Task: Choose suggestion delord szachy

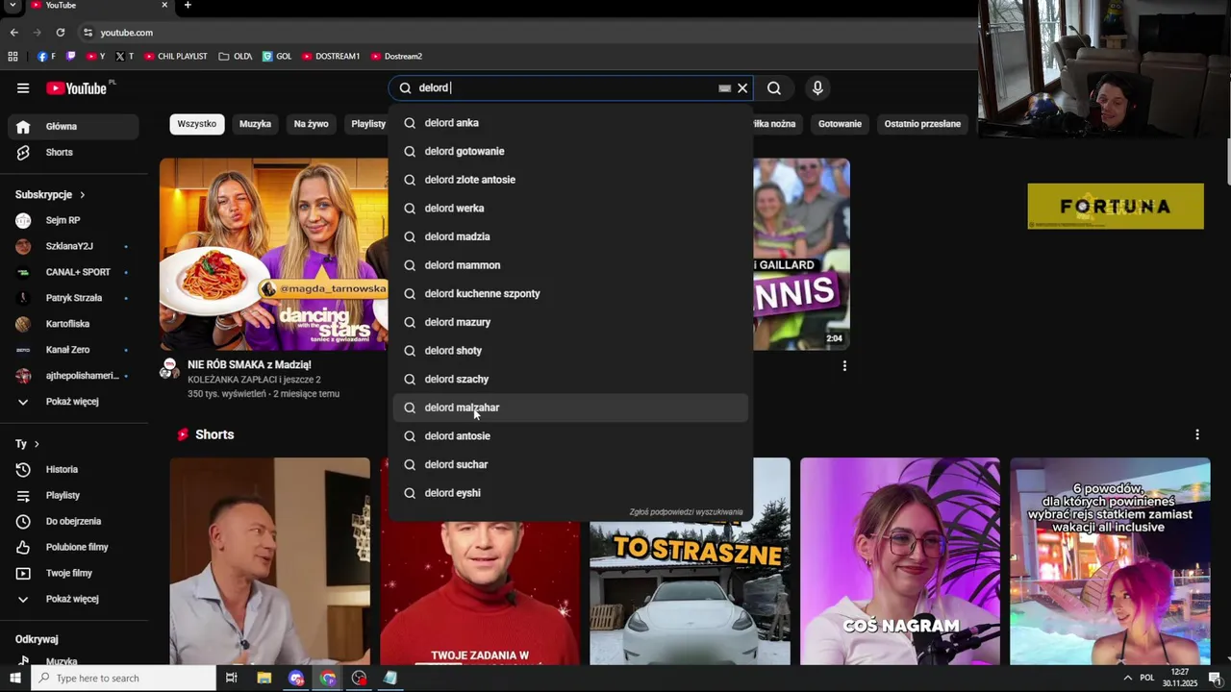Action: [570, 379]
